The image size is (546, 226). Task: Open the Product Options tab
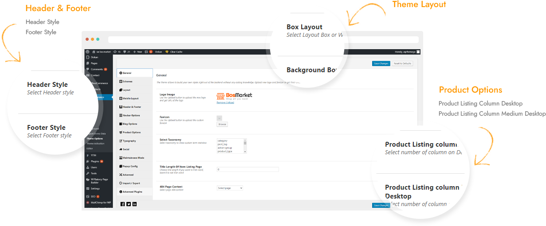click(135, 132)
